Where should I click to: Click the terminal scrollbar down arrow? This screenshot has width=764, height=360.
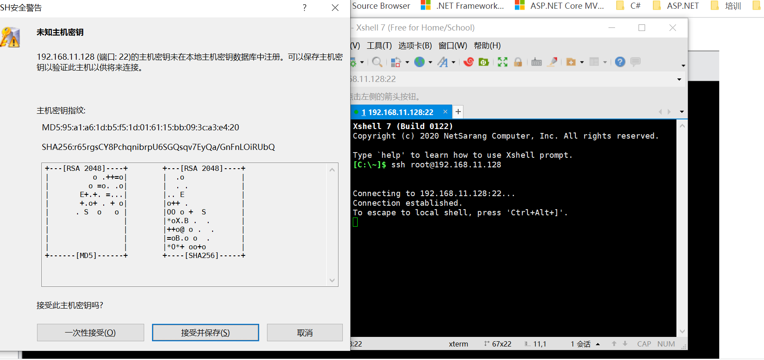pos(682,331)
